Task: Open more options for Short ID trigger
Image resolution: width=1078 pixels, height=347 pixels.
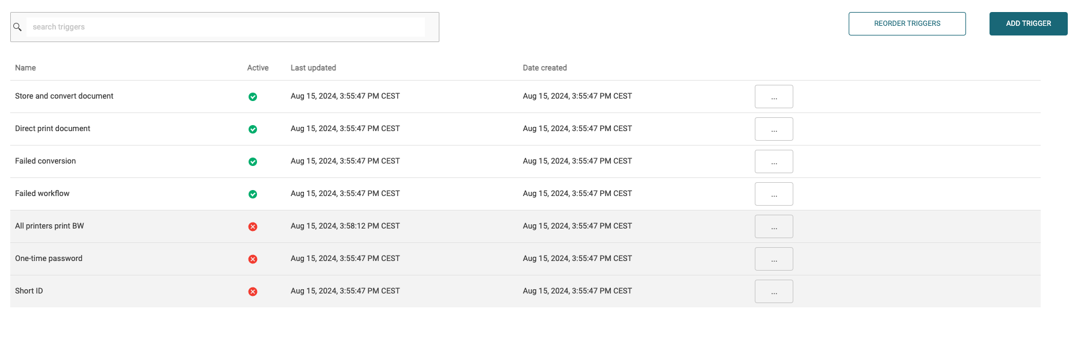Action: 773,292
